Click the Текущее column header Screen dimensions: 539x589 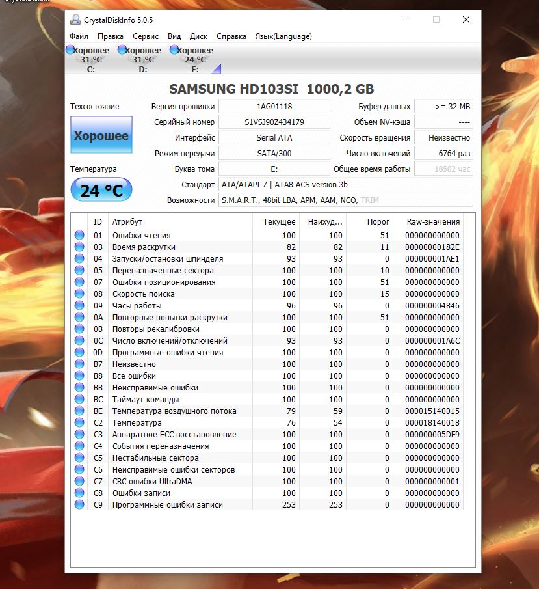276,222
